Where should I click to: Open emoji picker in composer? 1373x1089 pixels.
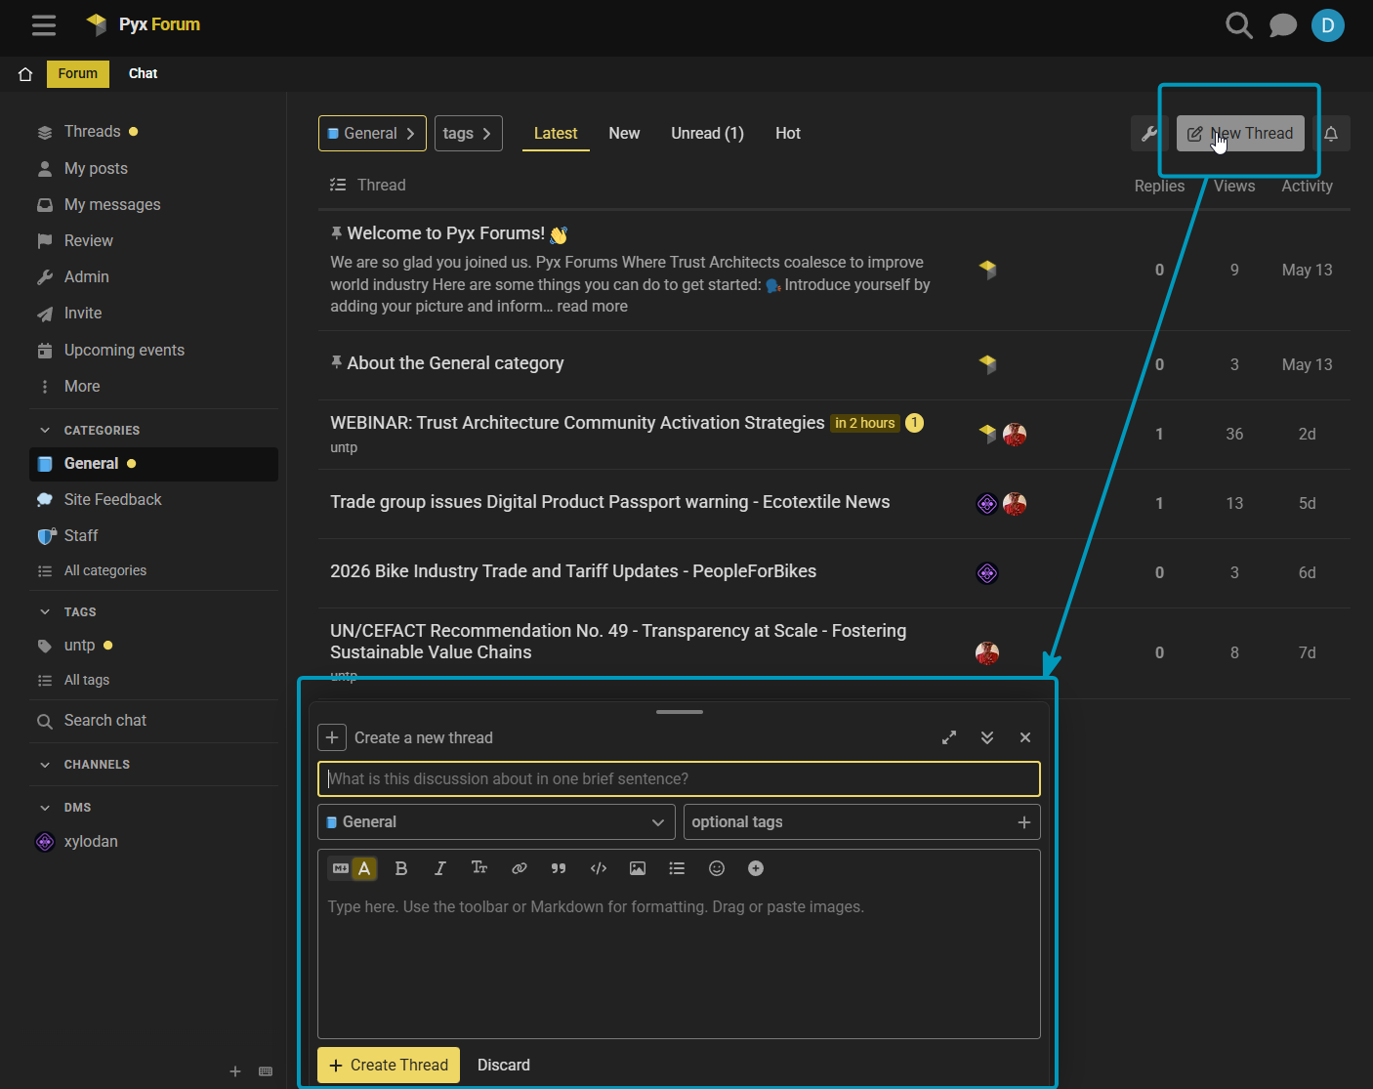[x=717, y=868]
